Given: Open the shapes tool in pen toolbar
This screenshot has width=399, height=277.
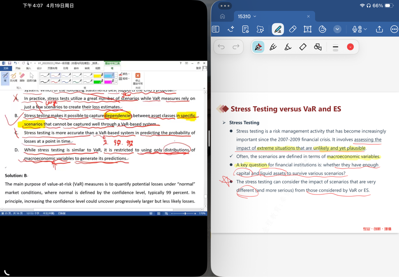Looking at the screenshot, I should click(x=318, y=47).
